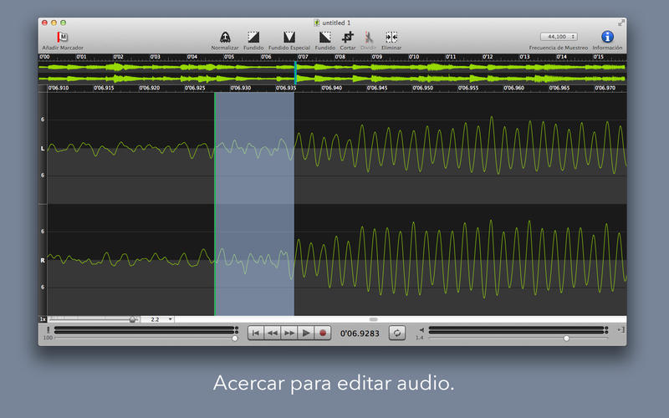Start recording with the red record button

click(x=323, y=333)
